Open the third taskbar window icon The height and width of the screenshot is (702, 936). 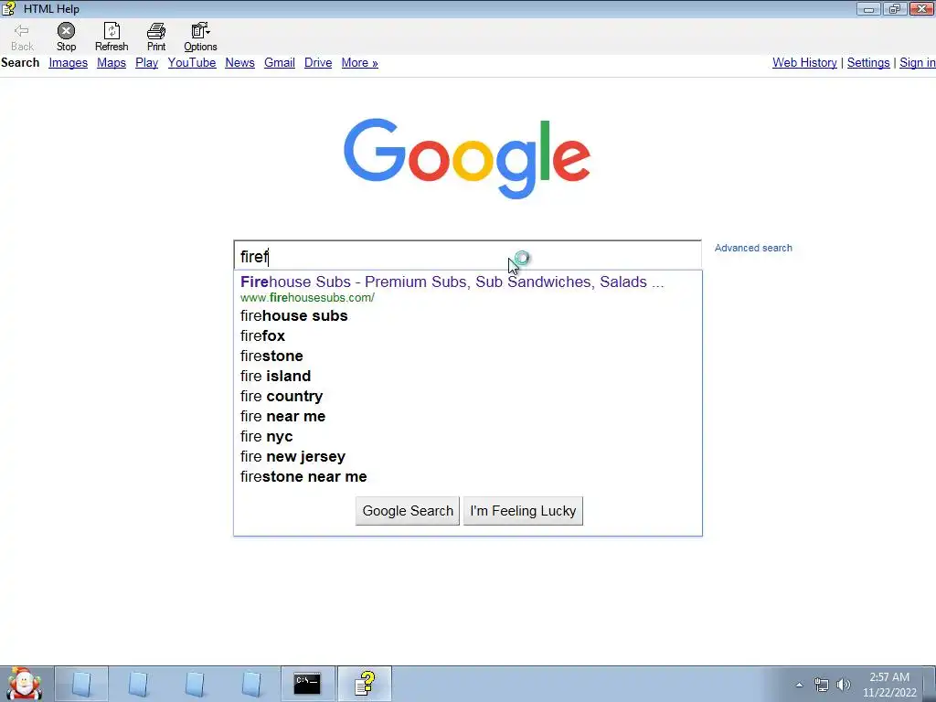195,684
